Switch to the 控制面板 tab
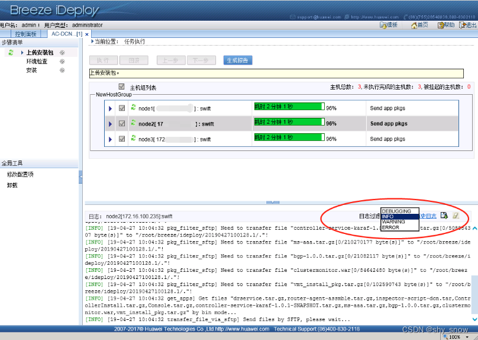This screenshot has width=478, height=340. [x=25, y=34]
